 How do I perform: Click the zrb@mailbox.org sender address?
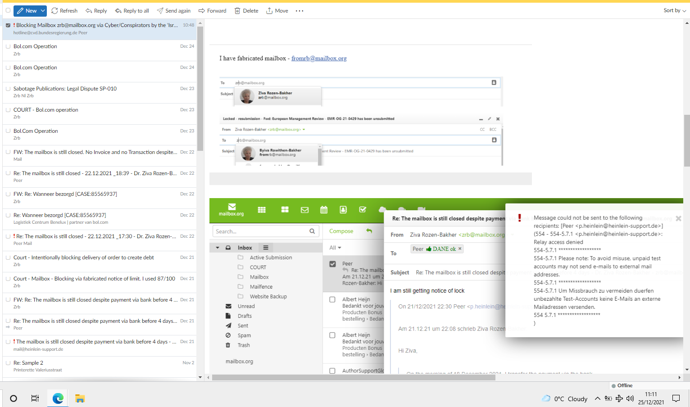click(x=481, y=235)
